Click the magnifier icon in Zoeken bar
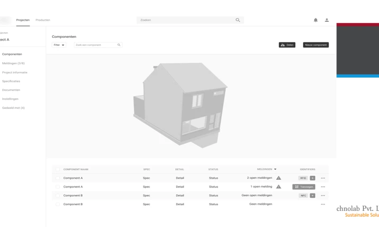The image size is (379, 227). 238,20
